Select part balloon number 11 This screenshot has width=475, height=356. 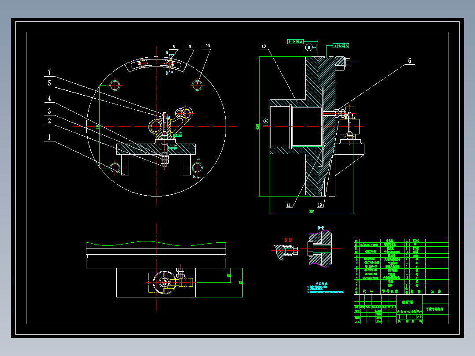coord(288,205)
